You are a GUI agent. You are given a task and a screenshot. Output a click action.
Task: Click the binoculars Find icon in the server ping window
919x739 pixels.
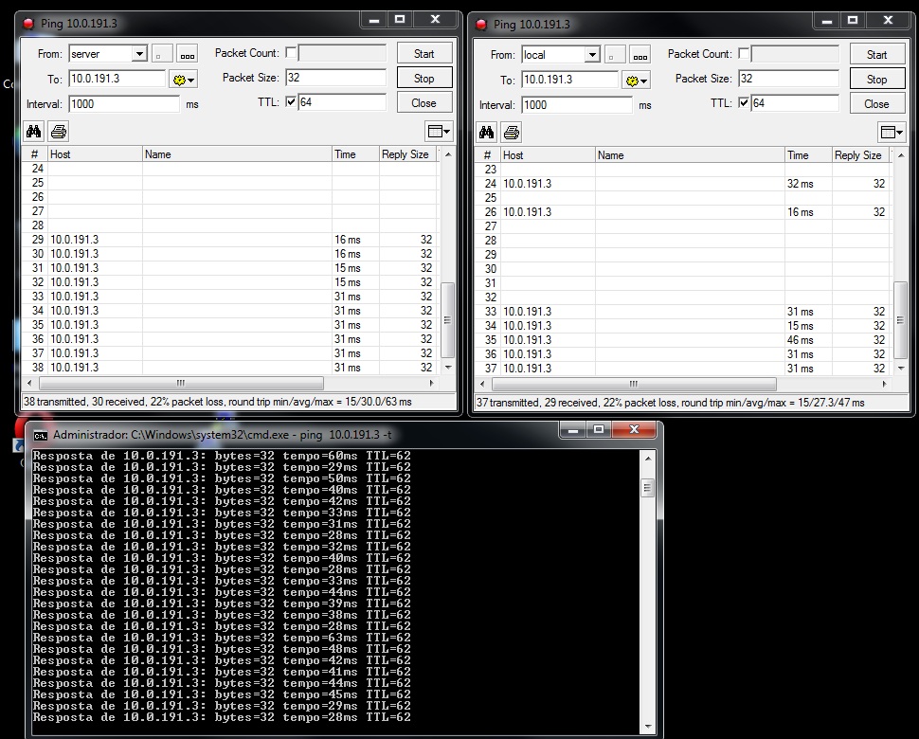point(33,132)
